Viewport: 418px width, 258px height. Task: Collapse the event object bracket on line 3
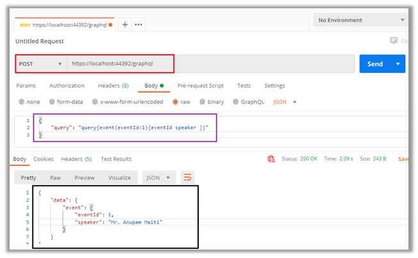pos(91,208)
